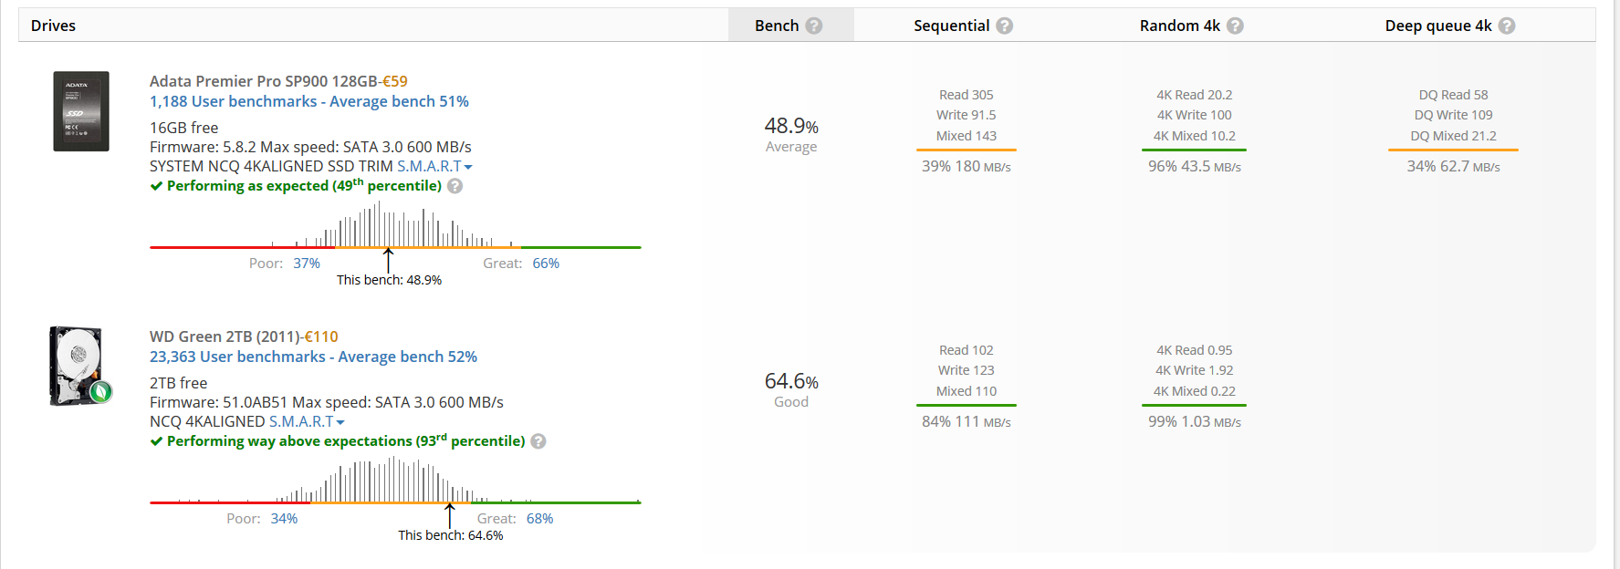The height and width of the screenshot is (569, 1620).
Task: Click the question mark next to Random 4k
Action: 1235,26
